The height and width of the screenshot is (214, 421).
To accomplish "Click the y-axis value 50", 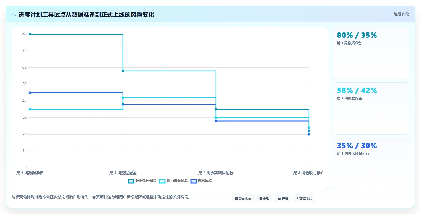I will click(x=24, y=84).
